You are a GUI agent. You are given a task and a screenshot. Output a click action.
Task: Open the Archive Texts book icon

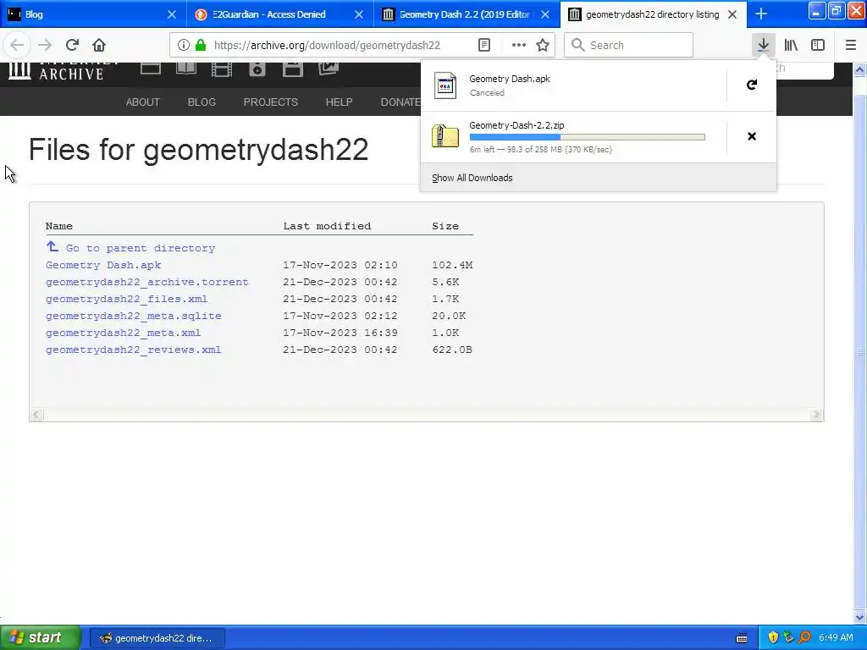click(185, 69)
